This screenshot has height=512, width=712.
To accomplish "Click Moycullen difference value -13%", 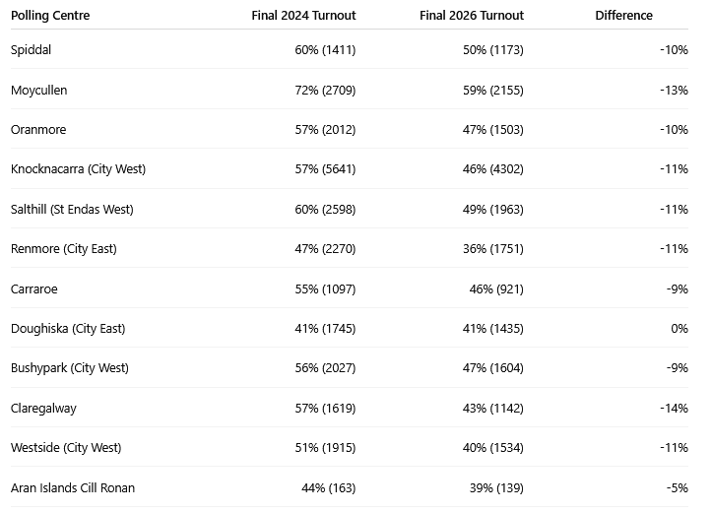I will click(x=675, y=90).
